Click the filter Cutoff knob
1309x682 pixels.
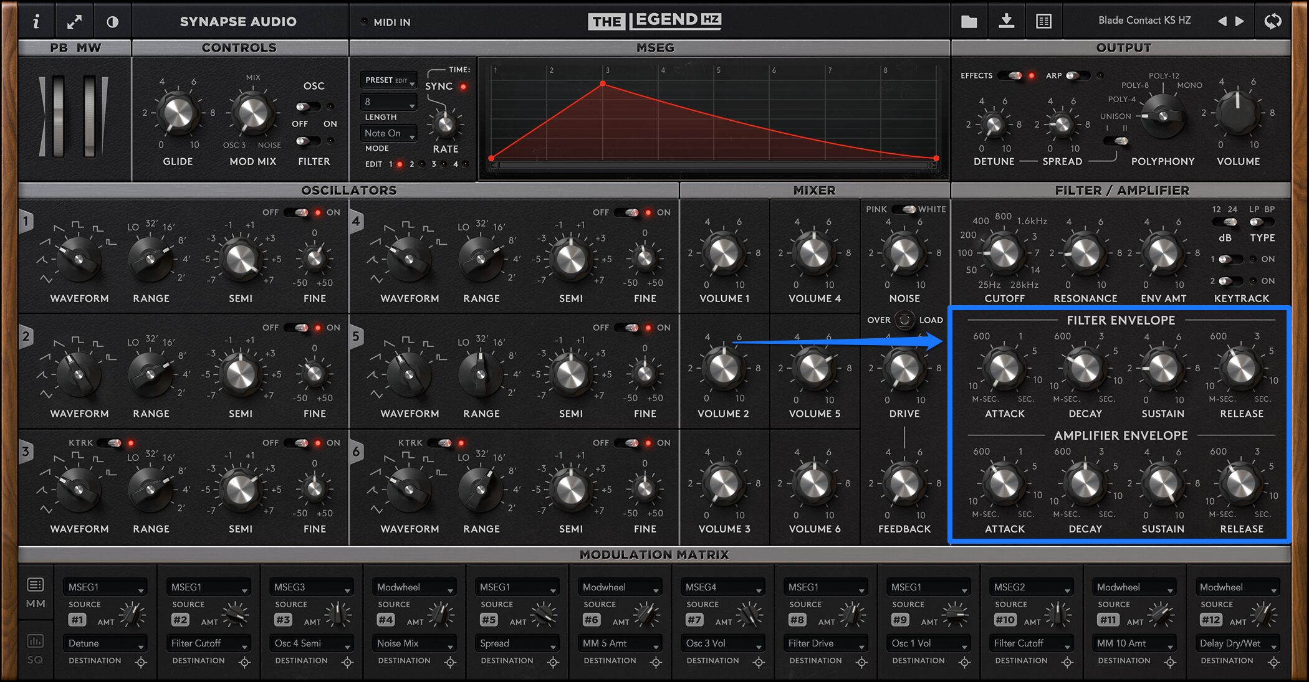[x=1004, y=253]
